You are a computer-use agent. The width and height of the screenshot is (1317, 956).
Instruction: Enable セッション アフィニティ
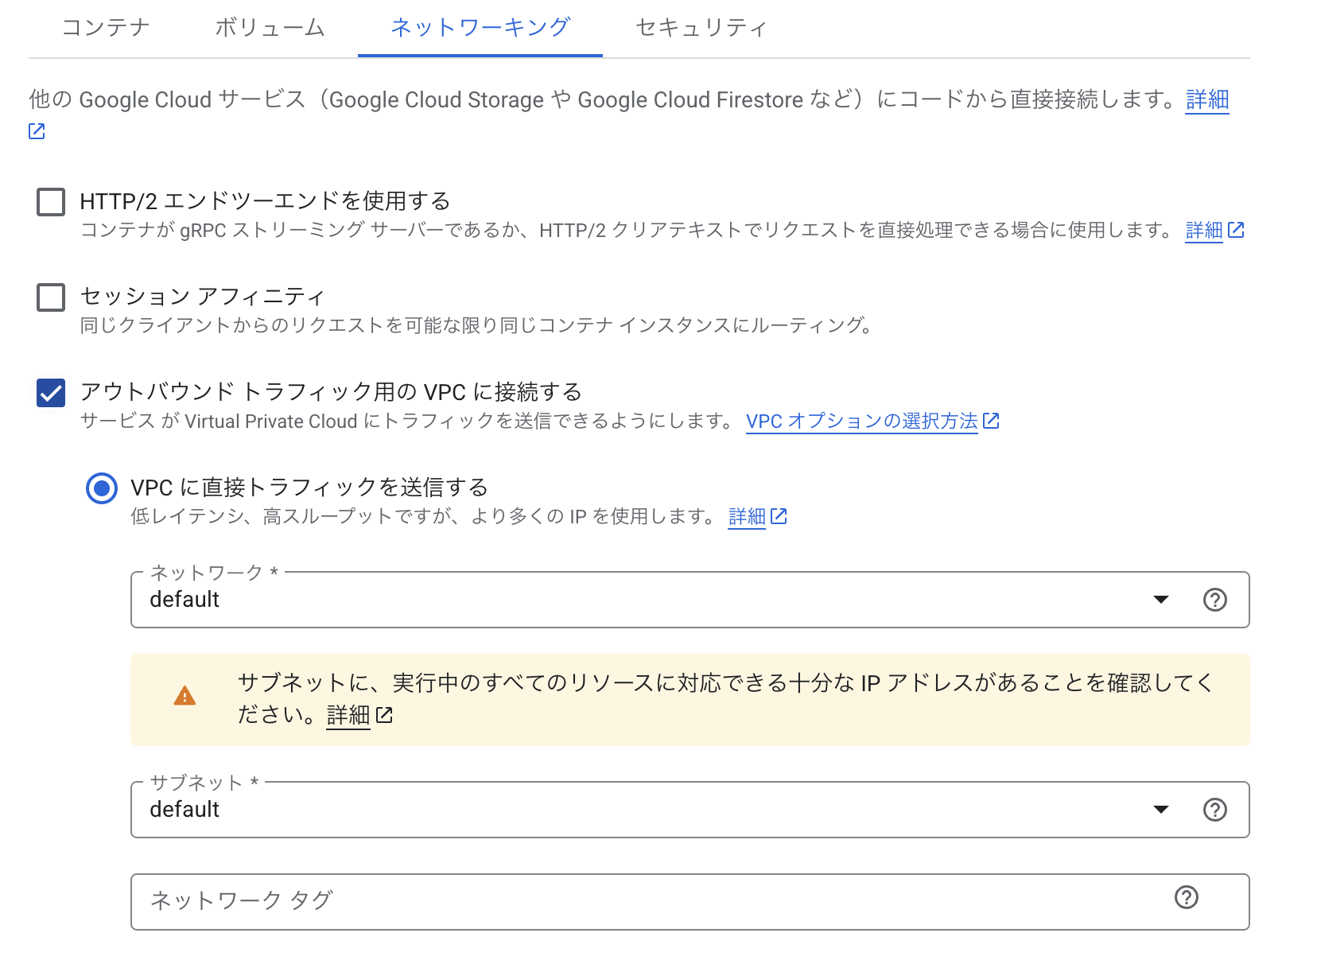click(50, 297)
